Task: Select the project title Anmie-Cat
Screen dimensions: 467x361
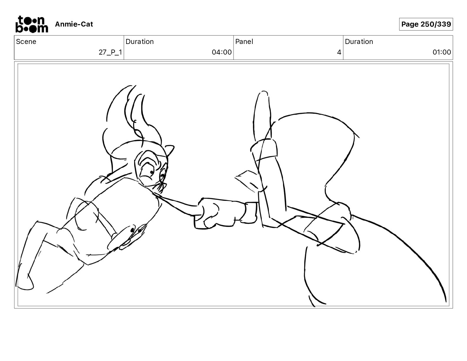Action: click(x=74, y=24)
